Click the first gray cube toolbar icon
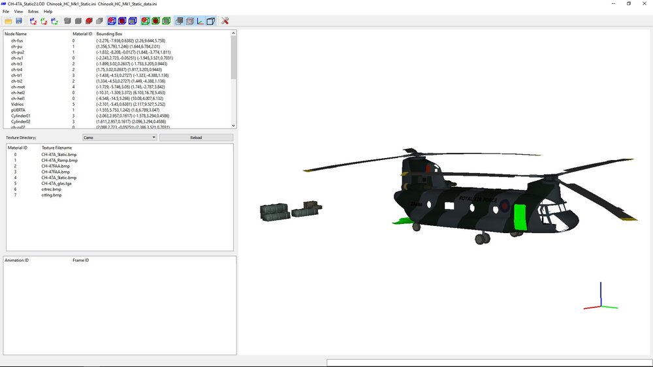The image size is (653, 367). pyautogui.click(x=67, y=21)
